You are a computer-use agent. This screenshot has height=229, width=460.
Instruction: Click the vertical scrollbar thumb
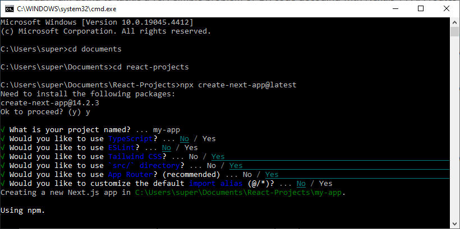454,31
